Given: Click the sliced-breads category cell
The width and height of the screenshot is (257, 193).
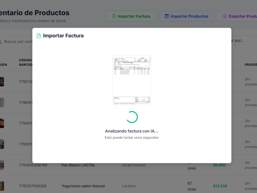Looking at the screenshot, I should tap(134, 165).
